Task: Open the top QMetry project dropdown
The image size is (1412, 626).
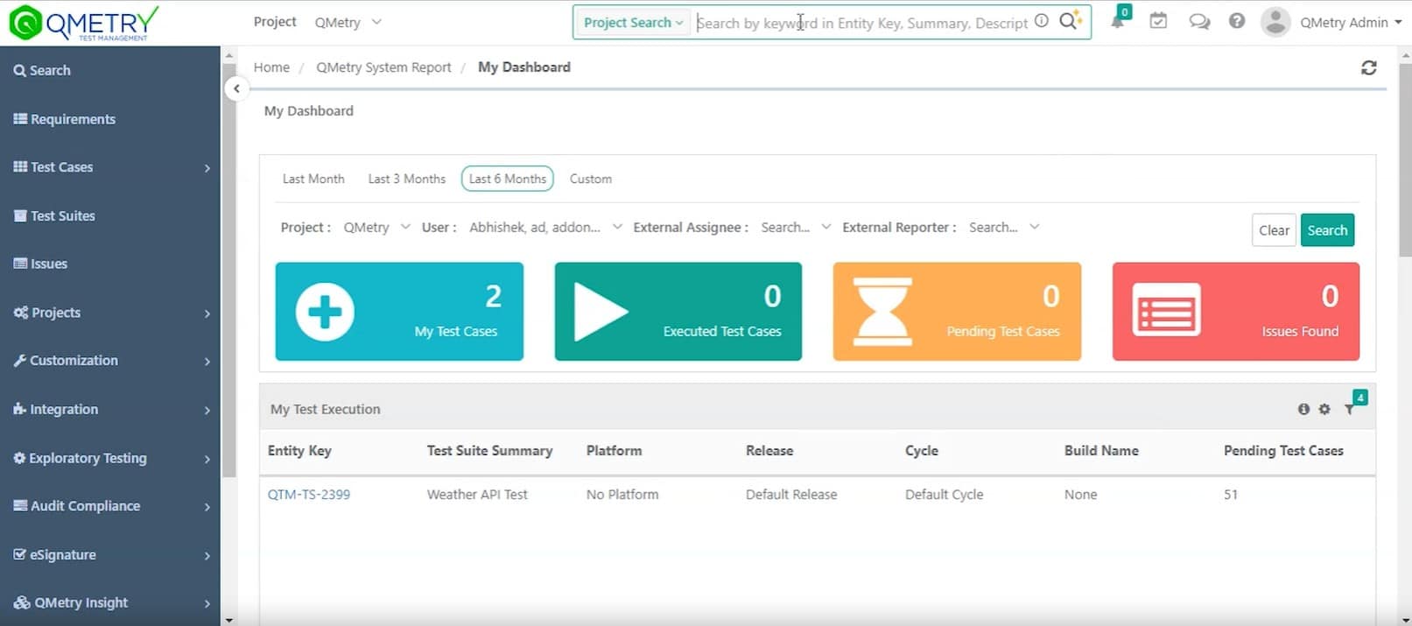Action: pos(348,22)
